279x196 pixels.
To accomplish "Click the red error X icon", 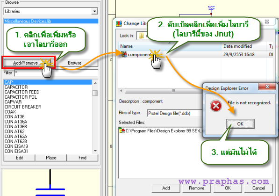I will click(x=215, y=106).
